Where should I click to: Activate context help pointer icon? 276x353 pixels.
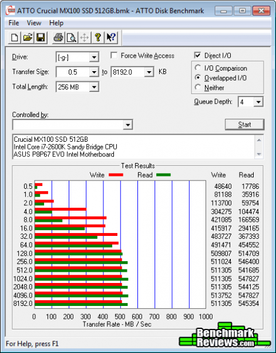[111, 38]
